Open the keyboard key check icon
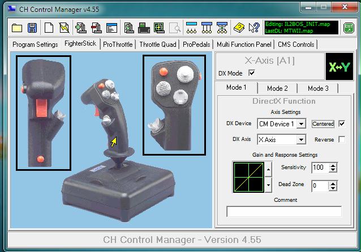The width and height of the screenshot is (361, 252). point(144,28)
